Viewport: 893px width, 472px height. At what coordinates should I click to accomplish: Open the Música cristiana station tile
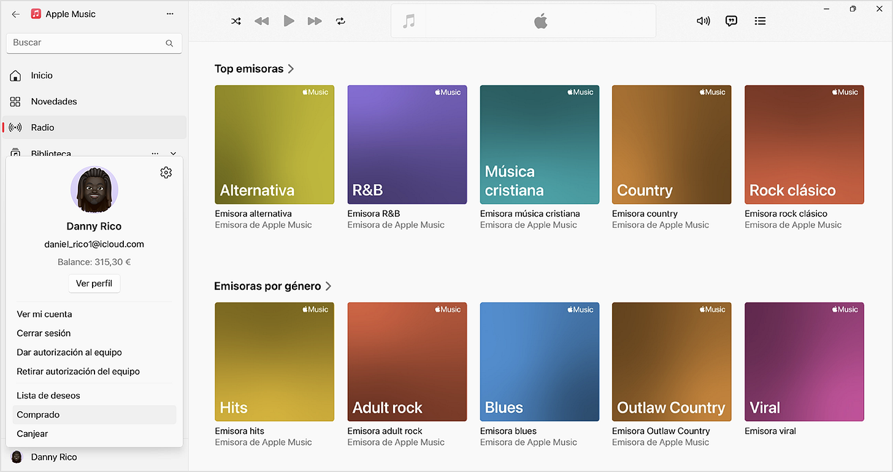coord(539,145)
